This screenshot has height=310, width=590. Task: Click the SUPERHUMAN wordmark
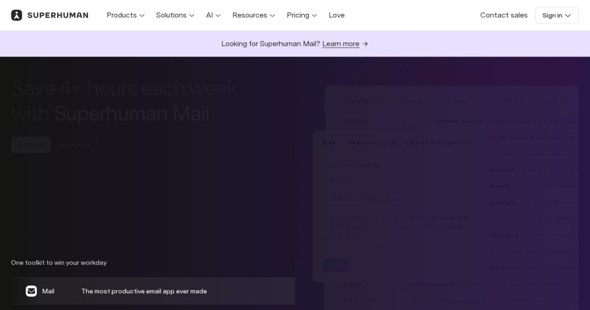[x=58, y=15]
